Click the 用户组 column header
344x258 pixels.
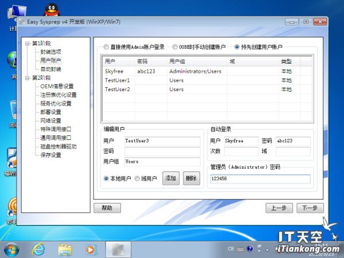pos(197,61)
